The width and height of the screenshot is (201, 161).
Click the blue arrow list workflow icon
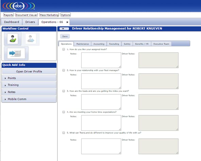[x=16, y=53]
